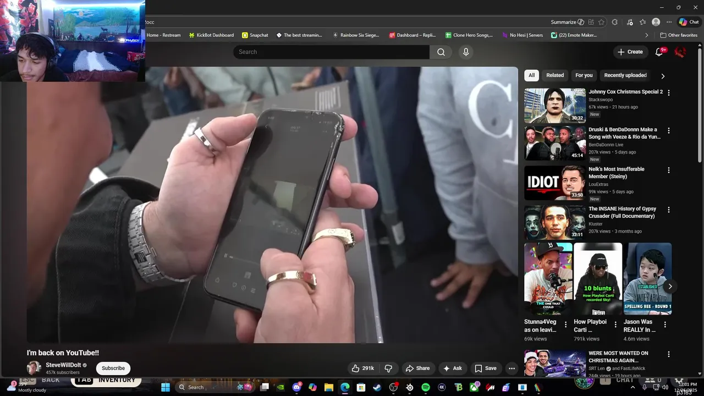This screenshot has width=704, height=396.
Task: Open Microsoft Store from the taskbar
Action: click(361, 387)
